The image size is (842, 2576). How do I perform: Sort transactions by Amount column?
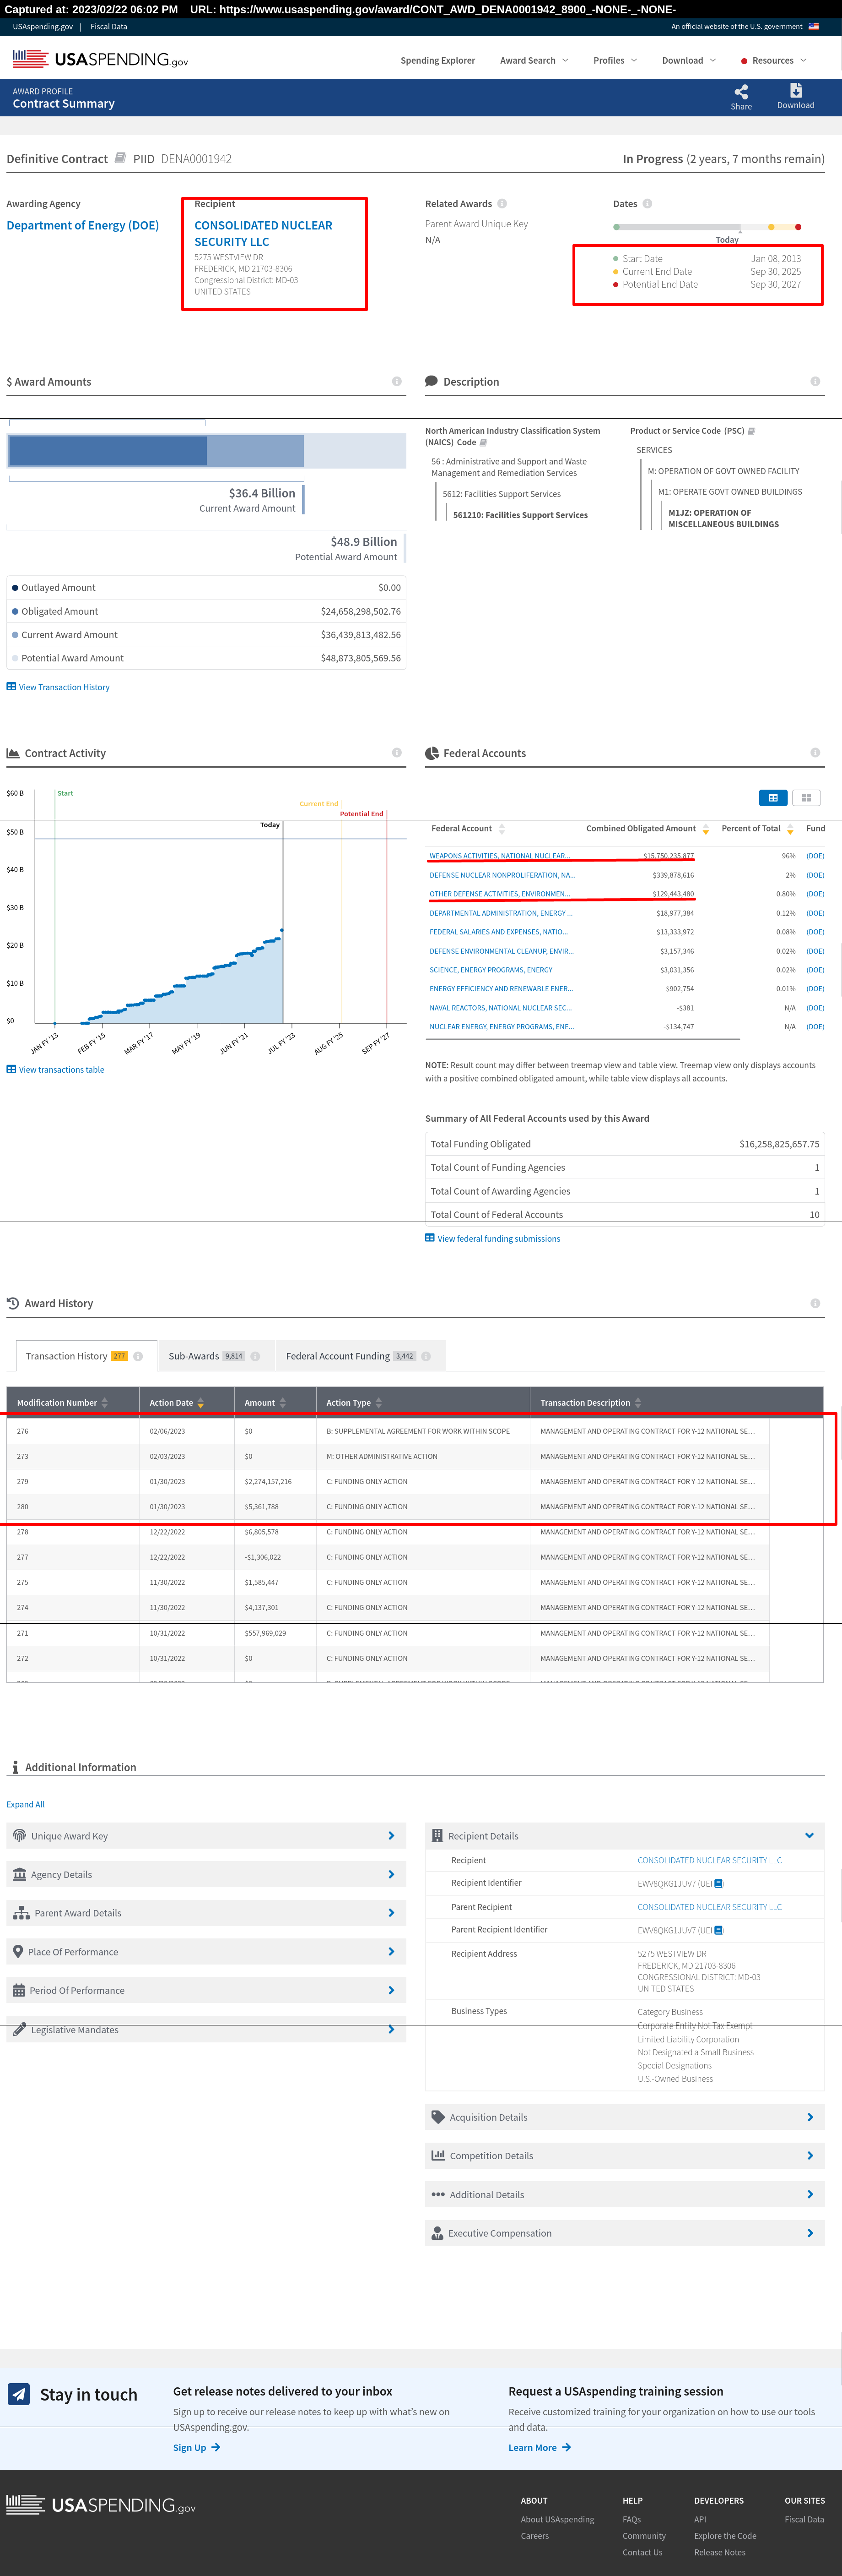point(283,1403)
